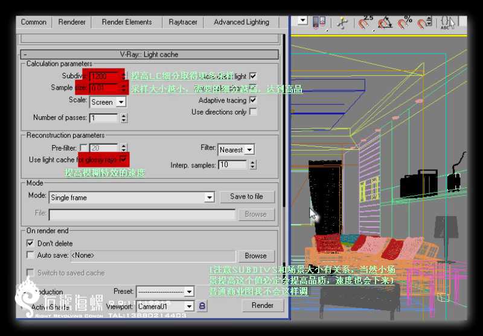Click the Subdivs value field
The image size is (483, 336).
104,76
